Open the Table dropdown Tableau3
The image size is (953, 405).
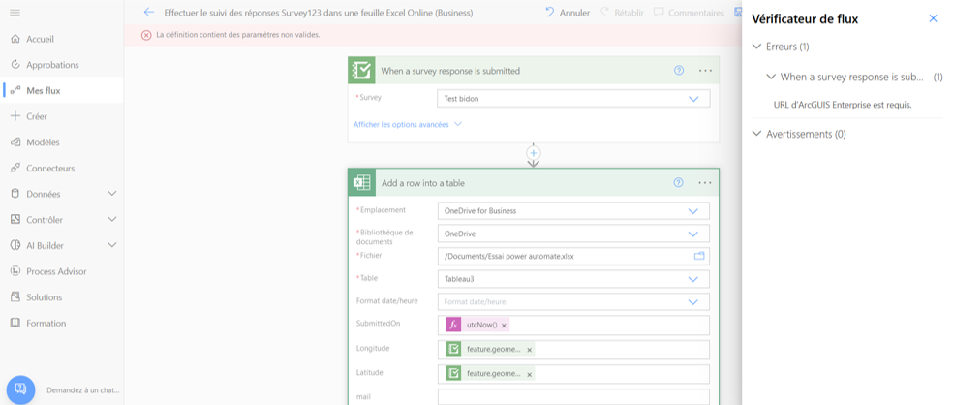click(693, 279)
